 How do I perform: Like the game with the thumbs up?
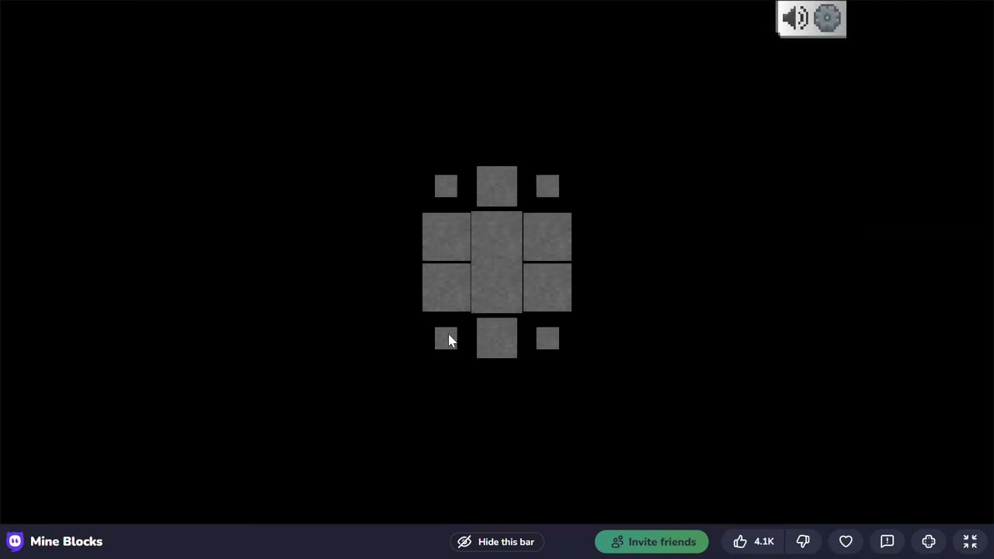click(x=753, y=542)
